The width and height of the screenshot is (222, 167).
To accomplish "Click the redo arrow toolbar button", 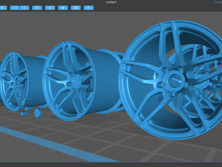I will 25,8.
